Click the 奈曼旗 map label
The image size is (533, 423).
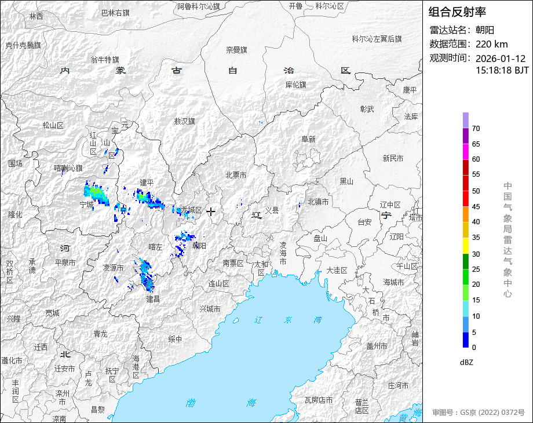(236, 50)
